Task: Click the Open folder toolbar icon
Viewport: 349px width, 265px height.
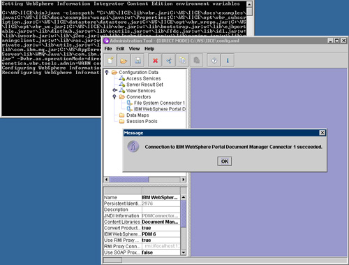Action: pos(124,60)
